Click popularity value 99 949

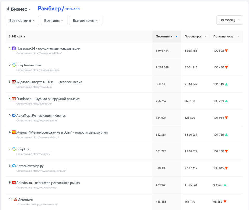pos(218,185)
